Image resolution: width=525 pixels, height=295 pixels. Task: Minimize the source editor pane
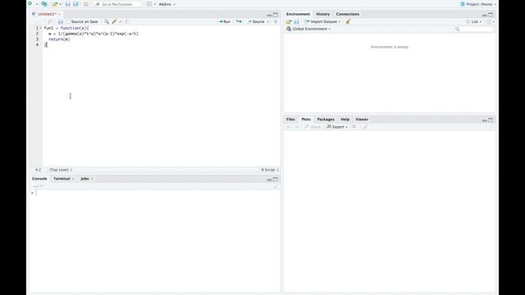pos(269,15)
